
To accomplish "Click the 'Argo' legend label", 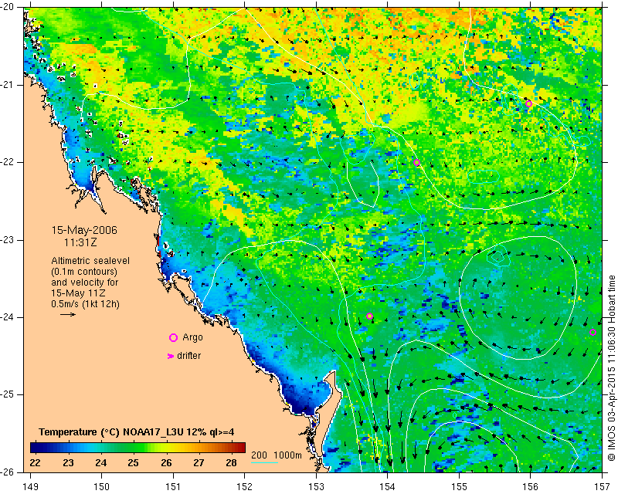I will [192, 337].
